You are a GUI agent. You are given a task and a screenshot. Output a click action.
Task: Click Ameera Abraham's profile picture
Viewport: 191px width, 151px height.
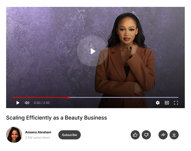pos(14,135)
